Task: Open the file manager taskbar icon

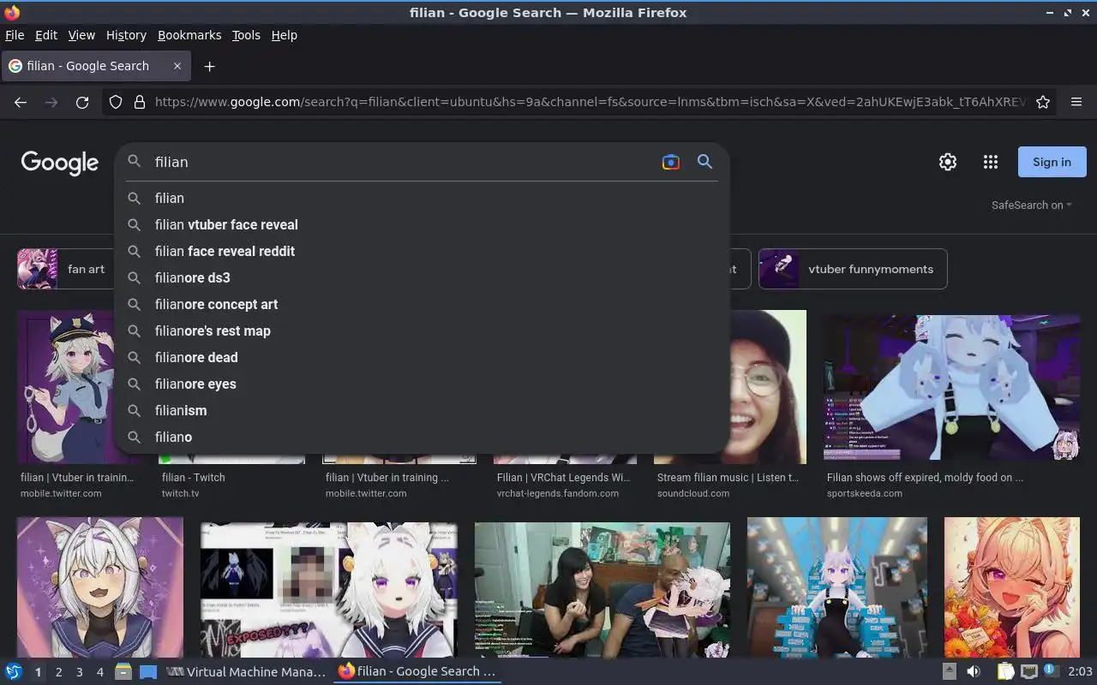Action: pos(123,672)
